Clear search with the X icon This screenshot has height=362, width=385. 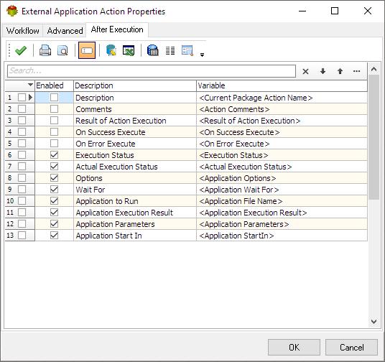point(305,72)
